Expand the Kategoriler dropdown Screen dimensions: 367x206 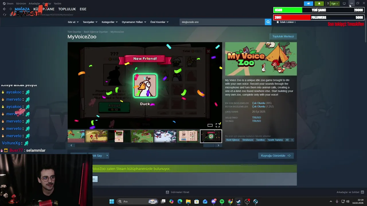(109, 22)
